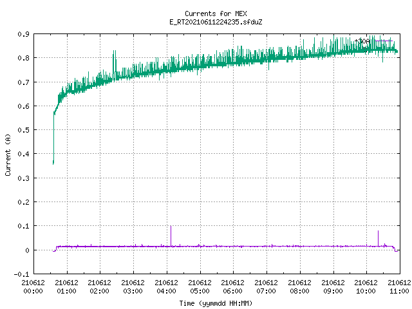Click the 210612 09:00 x-axis tick label
The image size is (412, 309).
pyautogui.click(x=333, y=287)
